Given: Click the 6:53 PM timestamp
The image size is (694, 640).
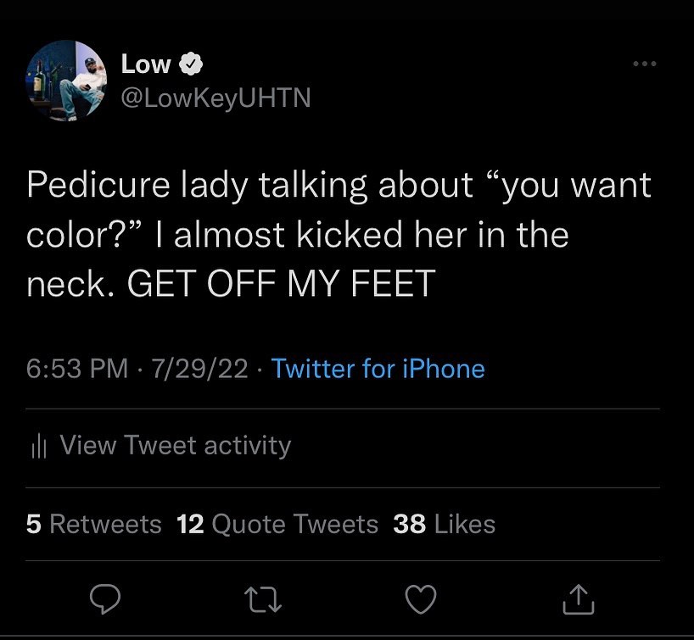Looking at the screenshot, I should click(x=77, y=369).
